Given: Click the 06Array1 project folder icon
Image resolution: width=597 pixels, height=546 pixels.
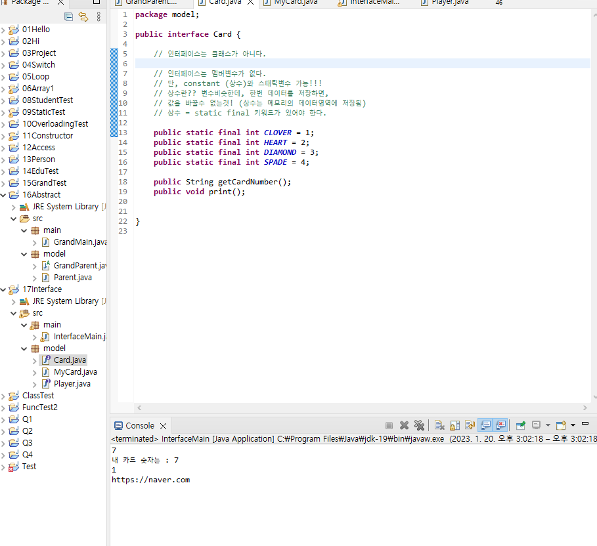Looking at the screenshot, I should click(14, 89).
